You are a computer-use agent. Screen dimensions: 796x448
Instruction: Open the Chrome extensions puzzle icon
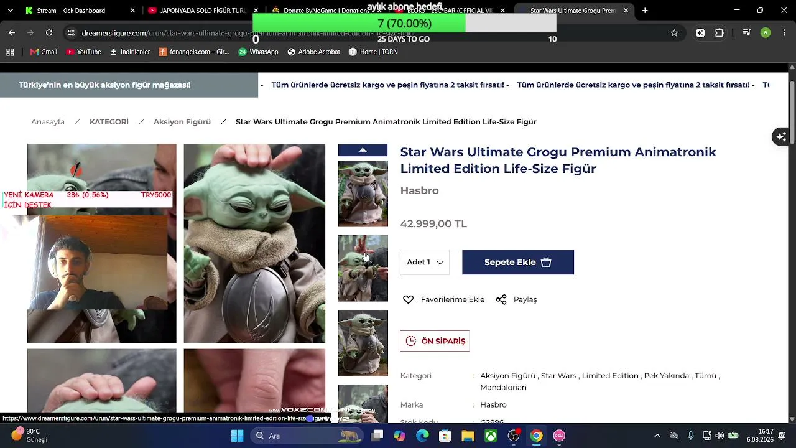tap(720, 33)
